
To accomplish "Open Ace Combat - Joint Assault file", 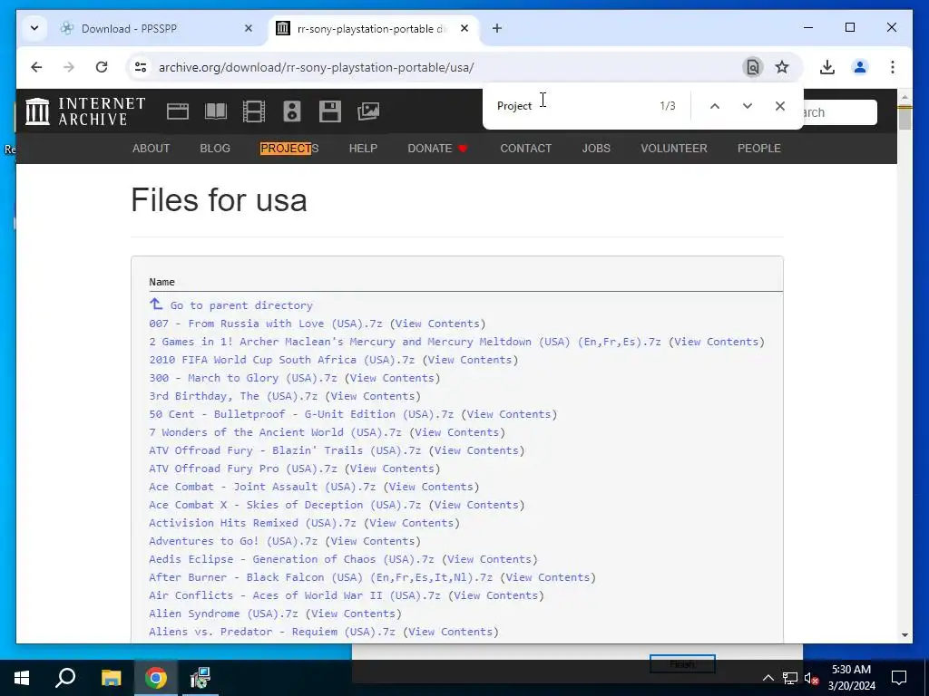I will pyautogui.click(x=262, y=487).
